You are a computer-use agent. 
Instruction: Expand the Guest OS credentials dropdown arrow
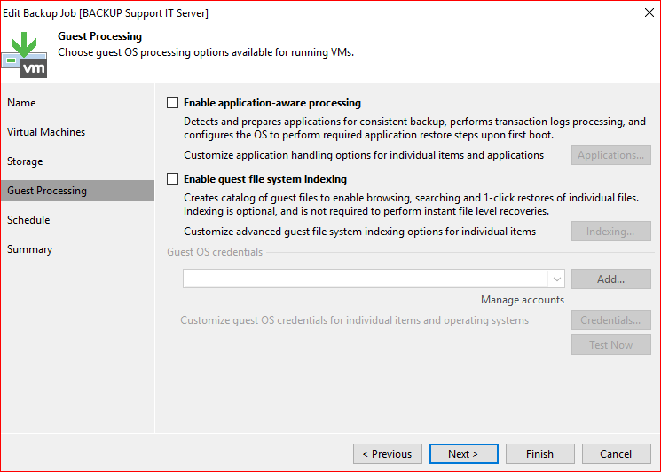pos(556,279)
